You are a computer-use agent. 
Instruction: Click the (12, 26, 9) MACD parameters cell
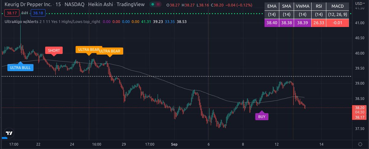(337, 14)
